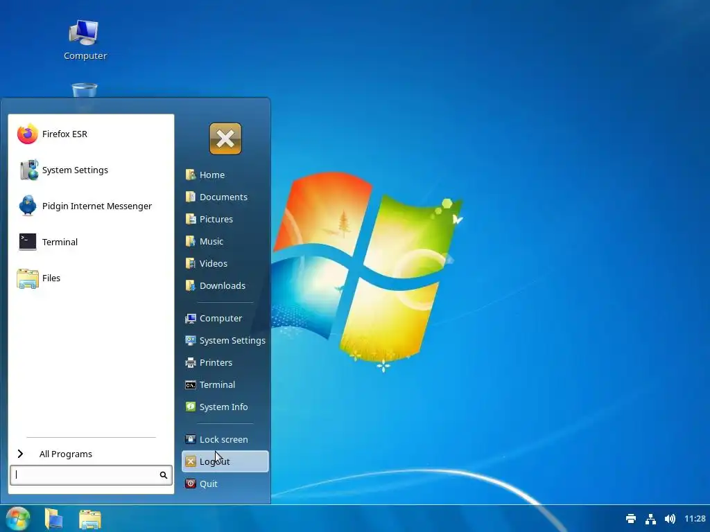Click the Music folder icon
The height and width of the screenshot is (532, 710).
191,241
